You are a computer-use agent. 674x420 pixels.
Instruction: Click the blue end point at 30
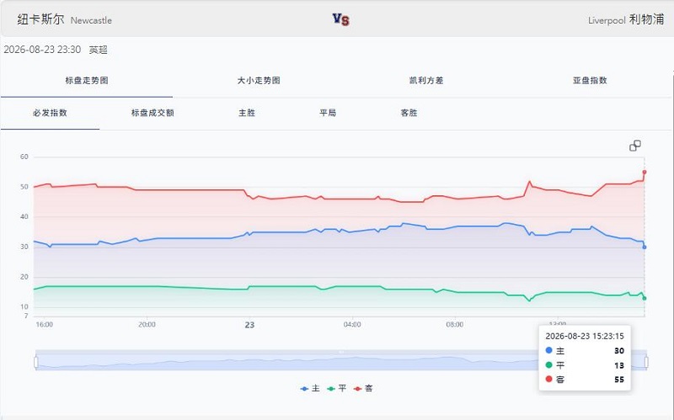645,247
